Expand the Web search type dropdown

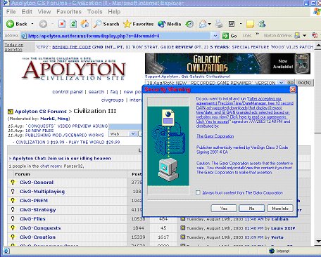pyautogui.click(x=133, y=134)
